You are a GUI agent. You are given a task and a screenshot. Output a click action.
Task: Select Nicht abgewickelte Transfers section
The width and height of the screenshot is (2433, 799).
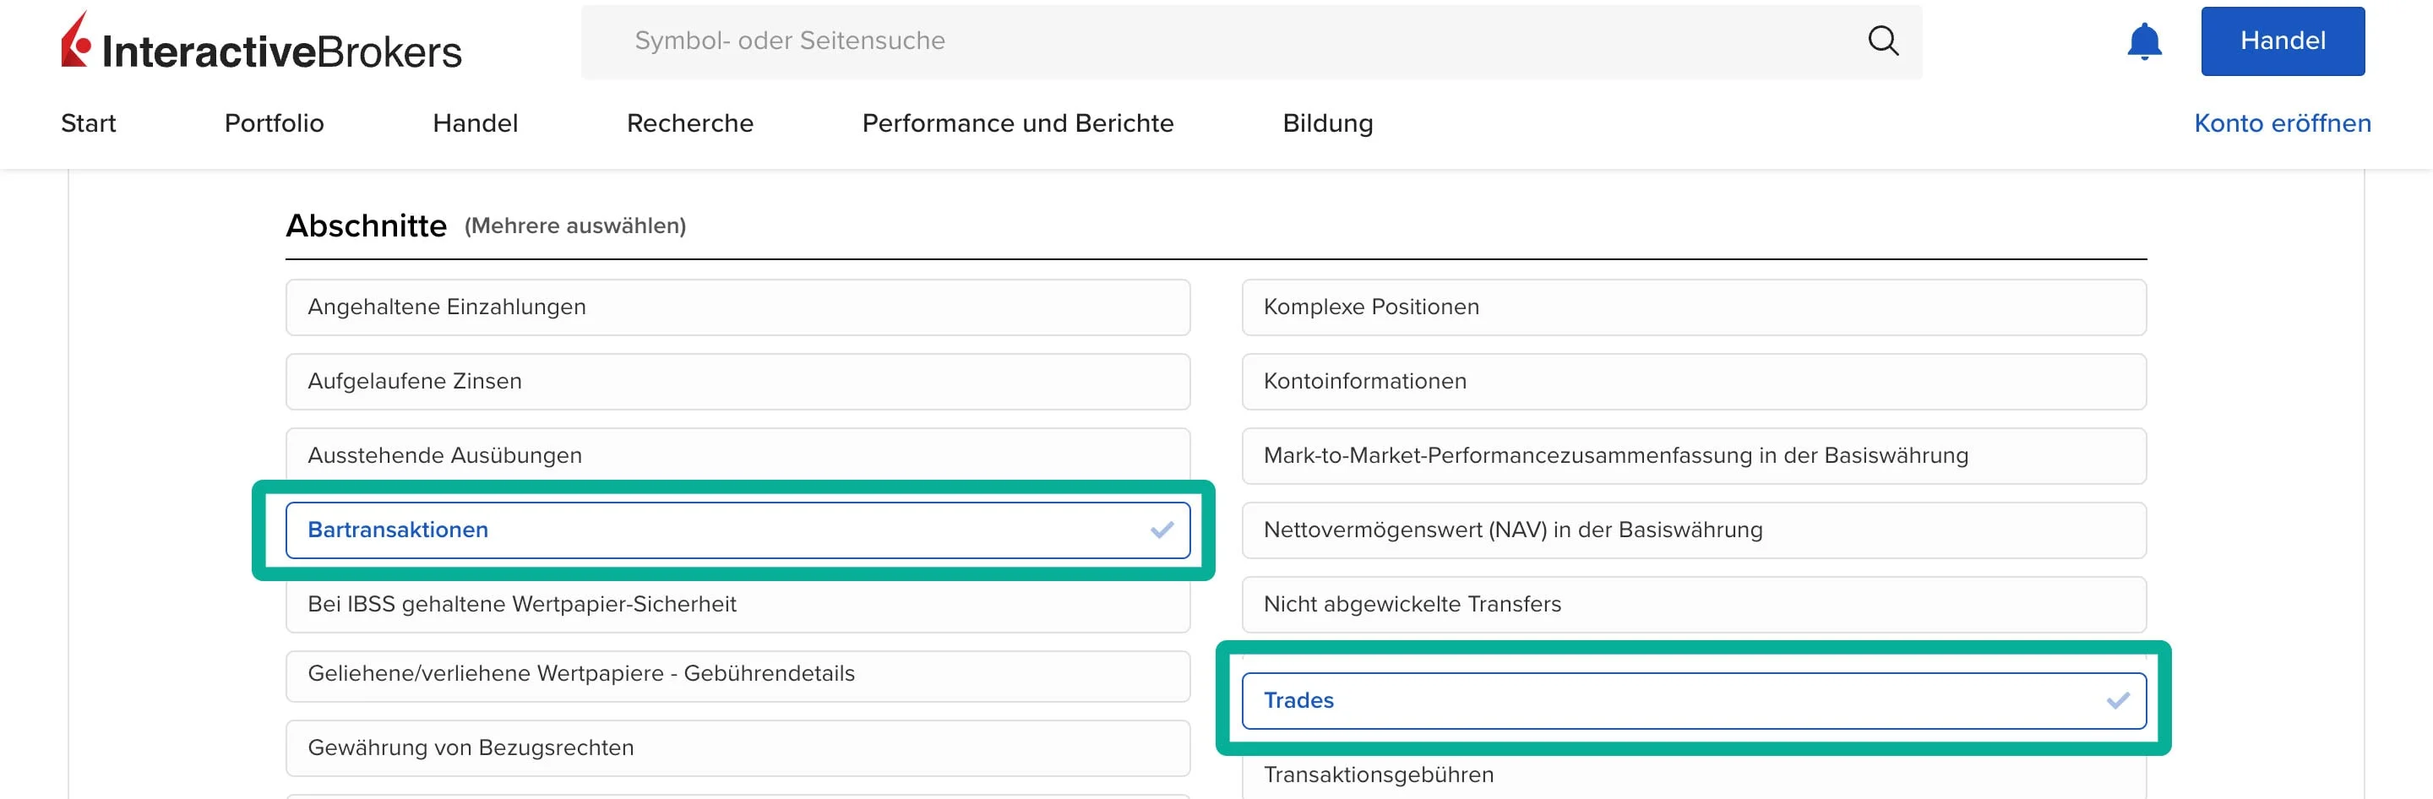pos(1692,605)
